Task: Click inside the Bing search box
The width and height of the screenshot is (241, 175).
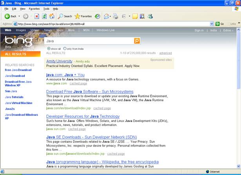Action: [x=89, y=41]
